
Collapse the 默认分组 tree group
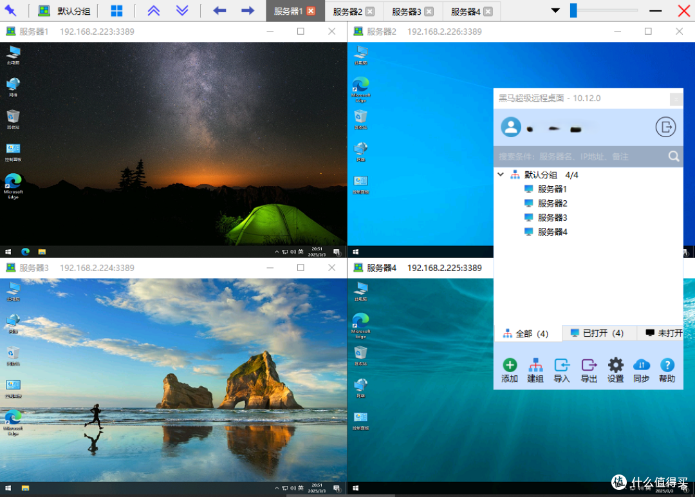(501, 174)
